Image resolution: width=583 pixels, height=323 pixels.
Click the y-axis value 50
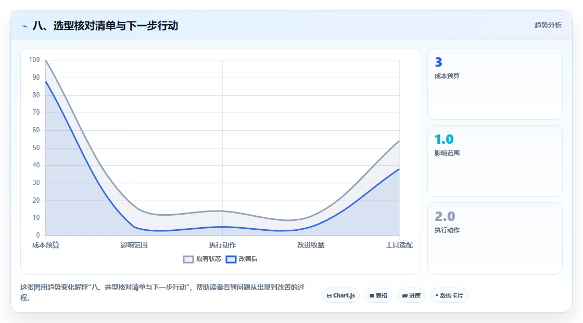pyautogui.click(x=36, y=148)
